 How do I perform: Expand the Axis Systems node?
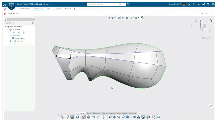pos(10,35)
